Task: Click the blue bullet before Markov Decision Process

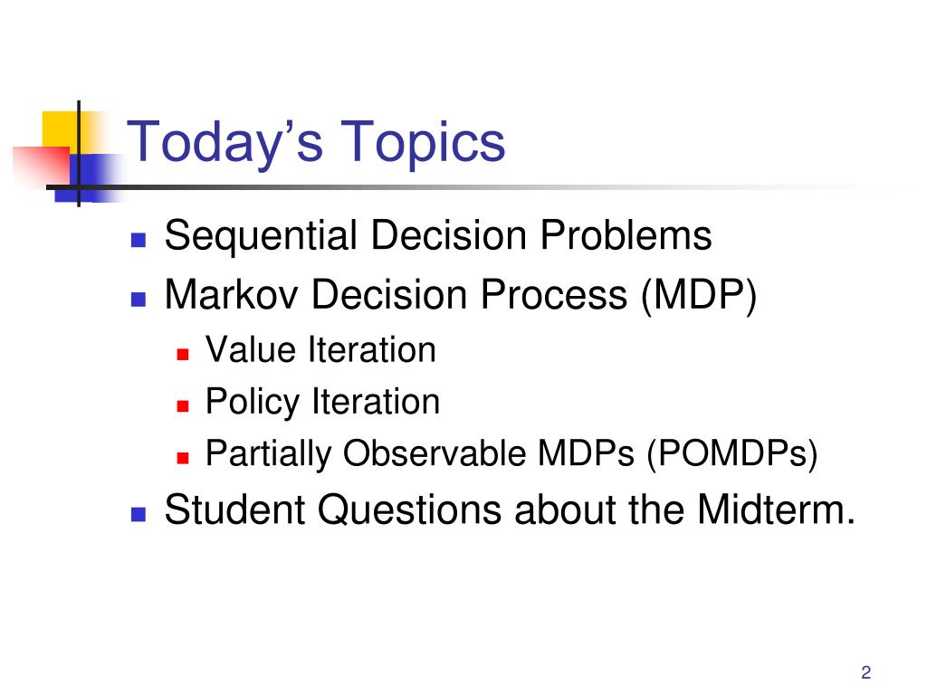Action: (139, 299)
